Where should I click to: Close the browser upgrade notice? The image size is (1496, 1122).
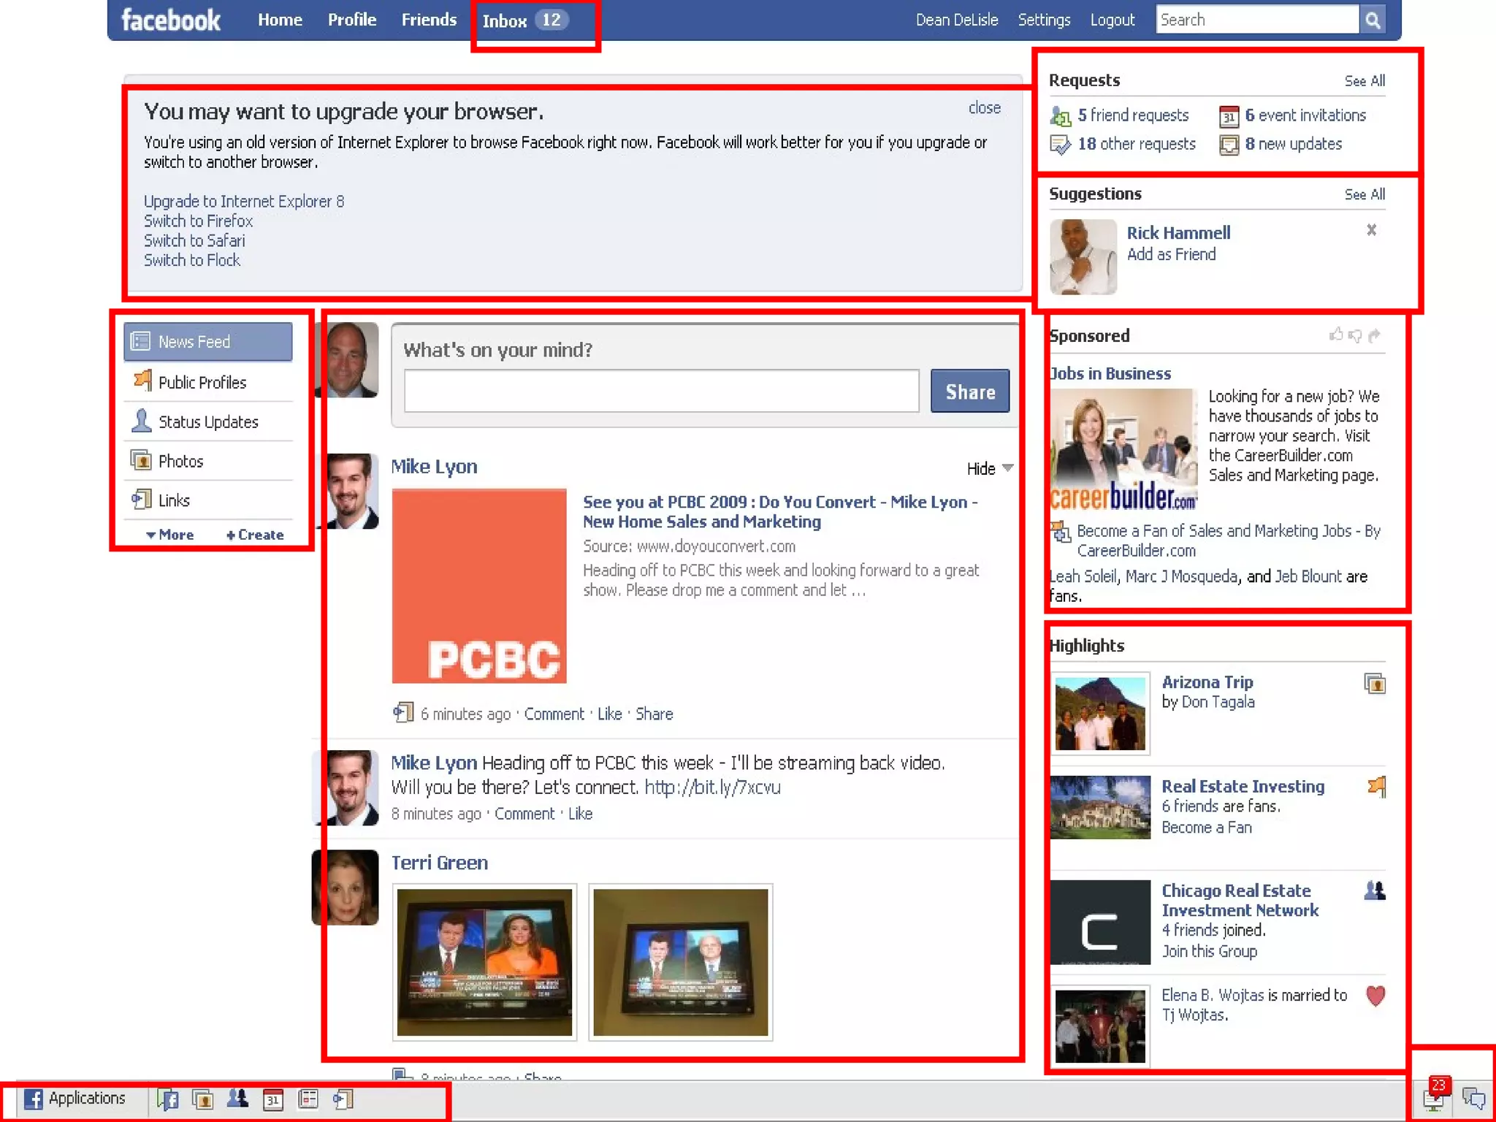point(984,108)
